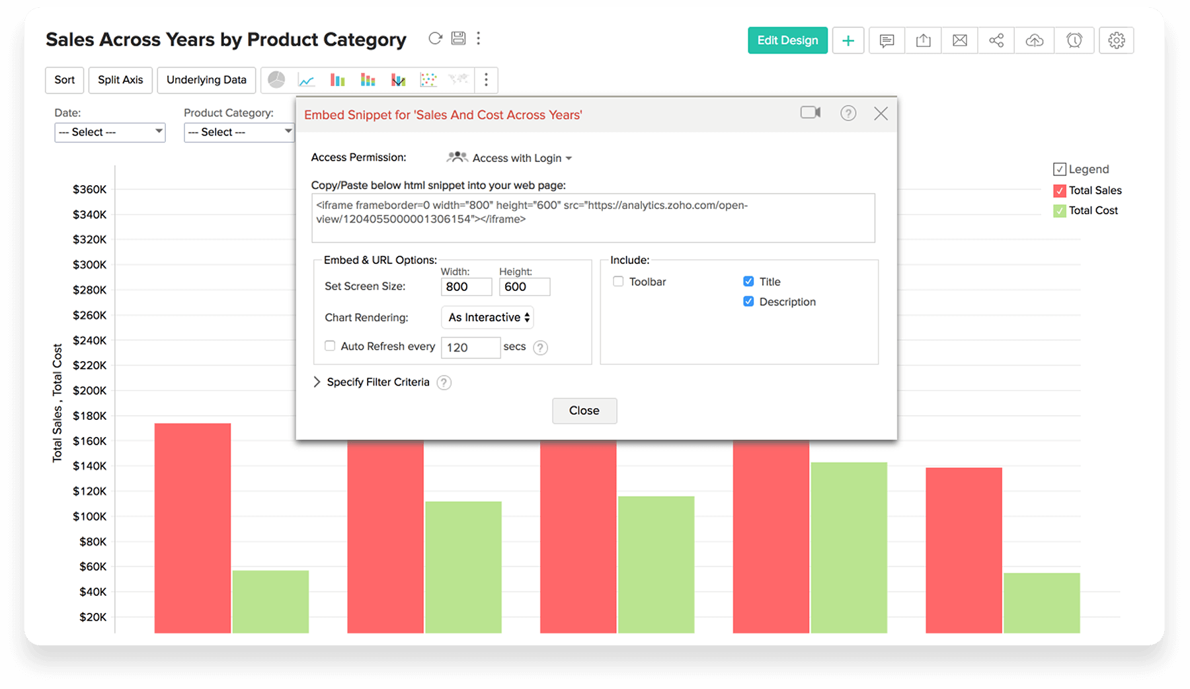Screen dimensions: 1190x689
Task: Open the comments speech bubble icon
Action: (887, 40)
